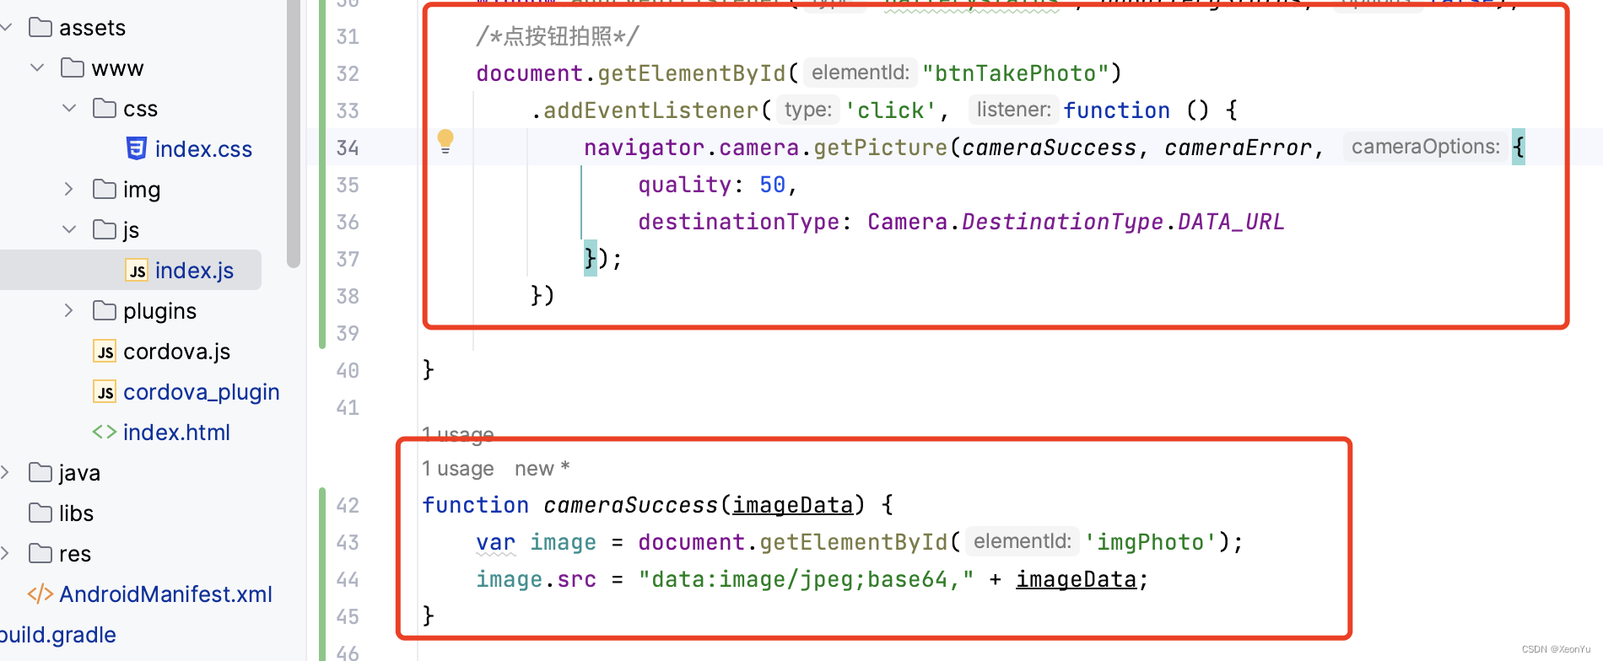Click the plugins folder icon
The image size is (1603, 661).
coord(105,310)
